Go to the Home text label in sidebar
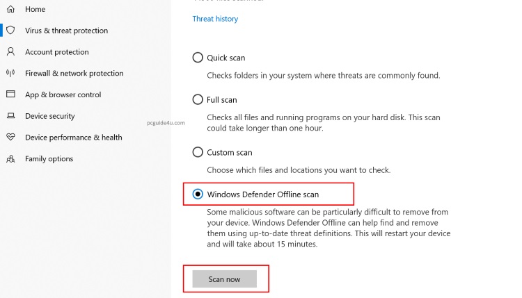 [x=35, y=9]
